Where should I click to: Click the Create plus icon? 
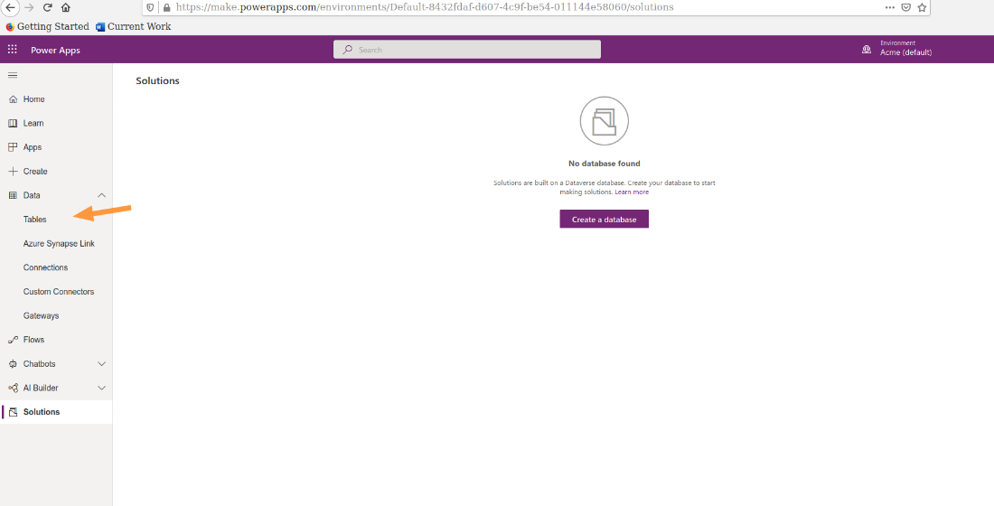point(13,171)
